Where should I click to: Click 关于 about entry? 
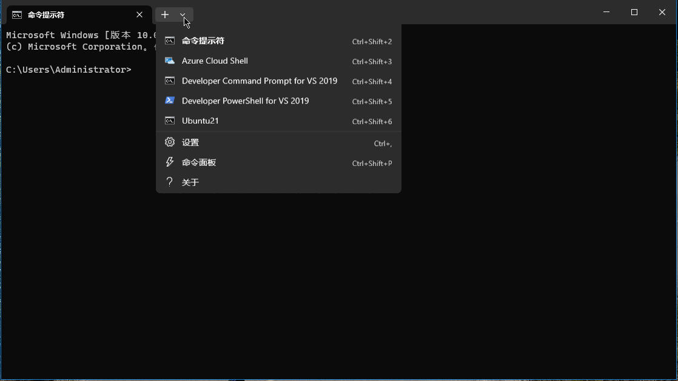(278, 182)
